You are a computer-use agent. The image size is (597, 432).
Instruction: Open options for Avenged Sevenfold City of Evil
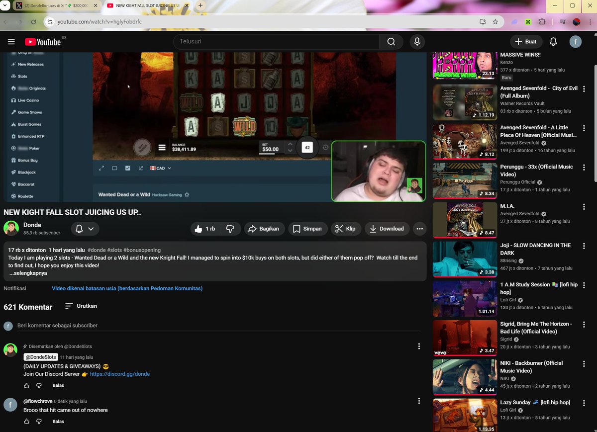pos(585,89)
